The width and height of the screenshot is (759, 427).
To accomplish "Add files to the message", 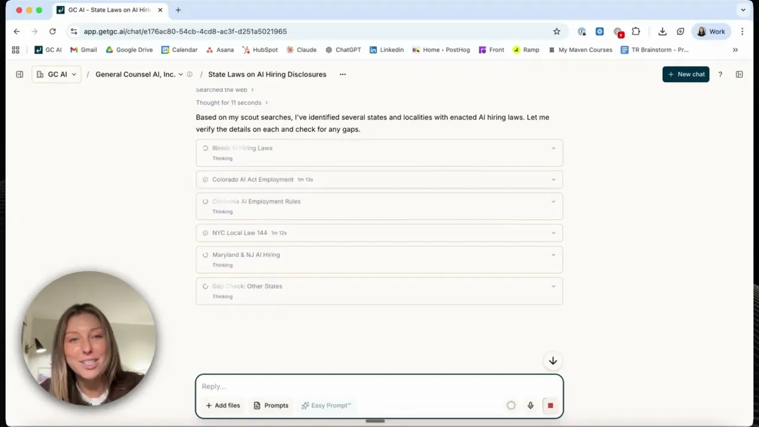I will tap(223, 406).
